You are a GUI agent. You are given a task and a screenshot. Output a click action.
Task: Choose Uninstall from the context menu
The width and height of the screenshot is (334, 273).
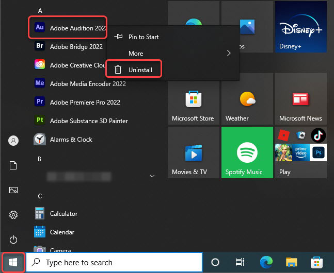(173, 70)
